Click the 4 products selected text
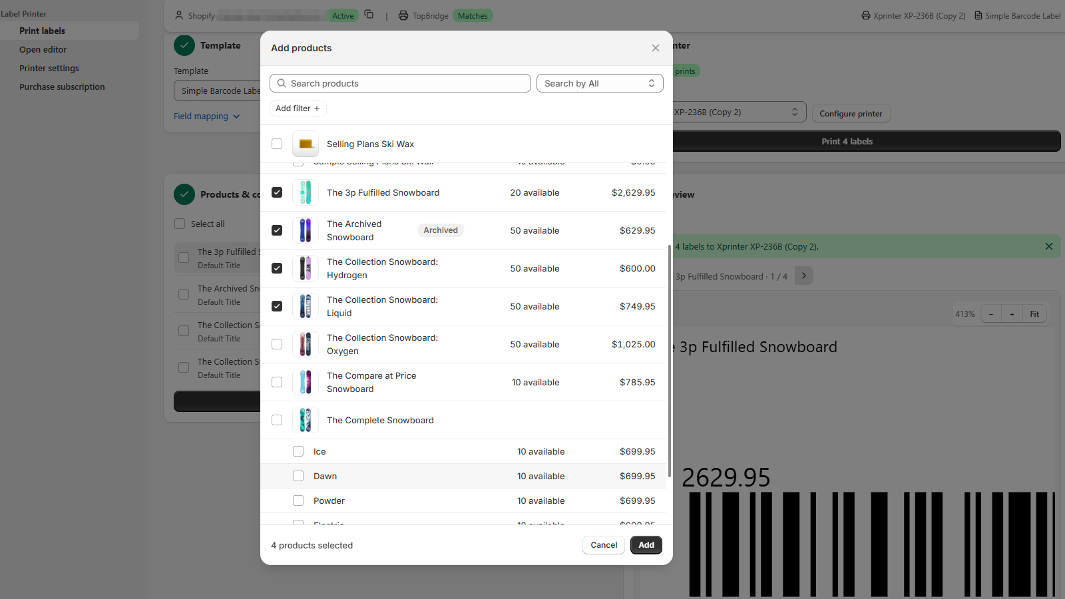The width and height of the screenshot is (1065, 599). (312, 546)
